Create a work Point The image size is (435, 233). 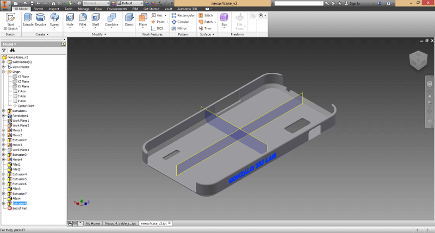(159, 22)
